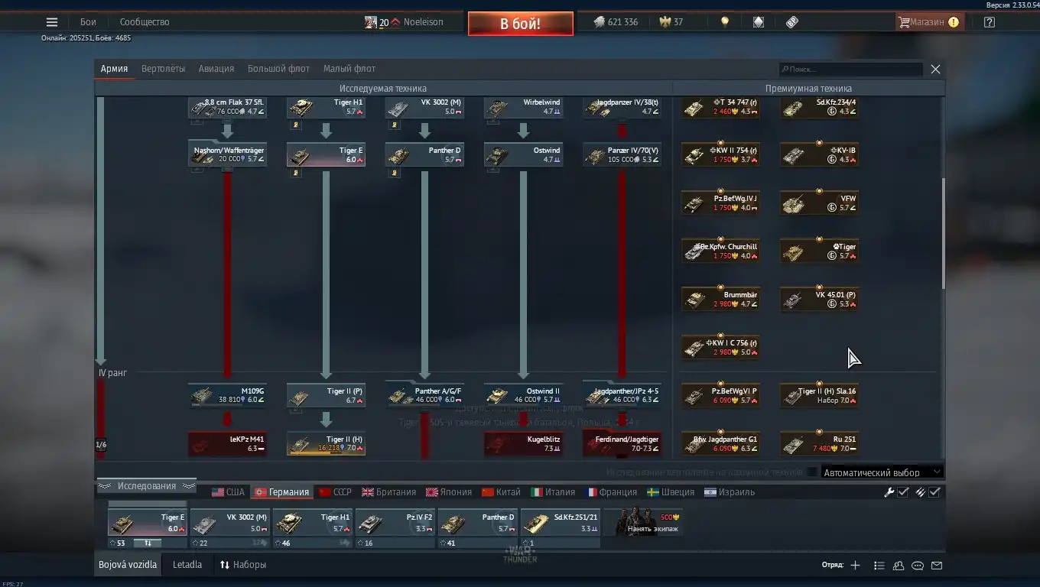Select the Китай nation tab
1040x587 pixels.
coord(502,492)
